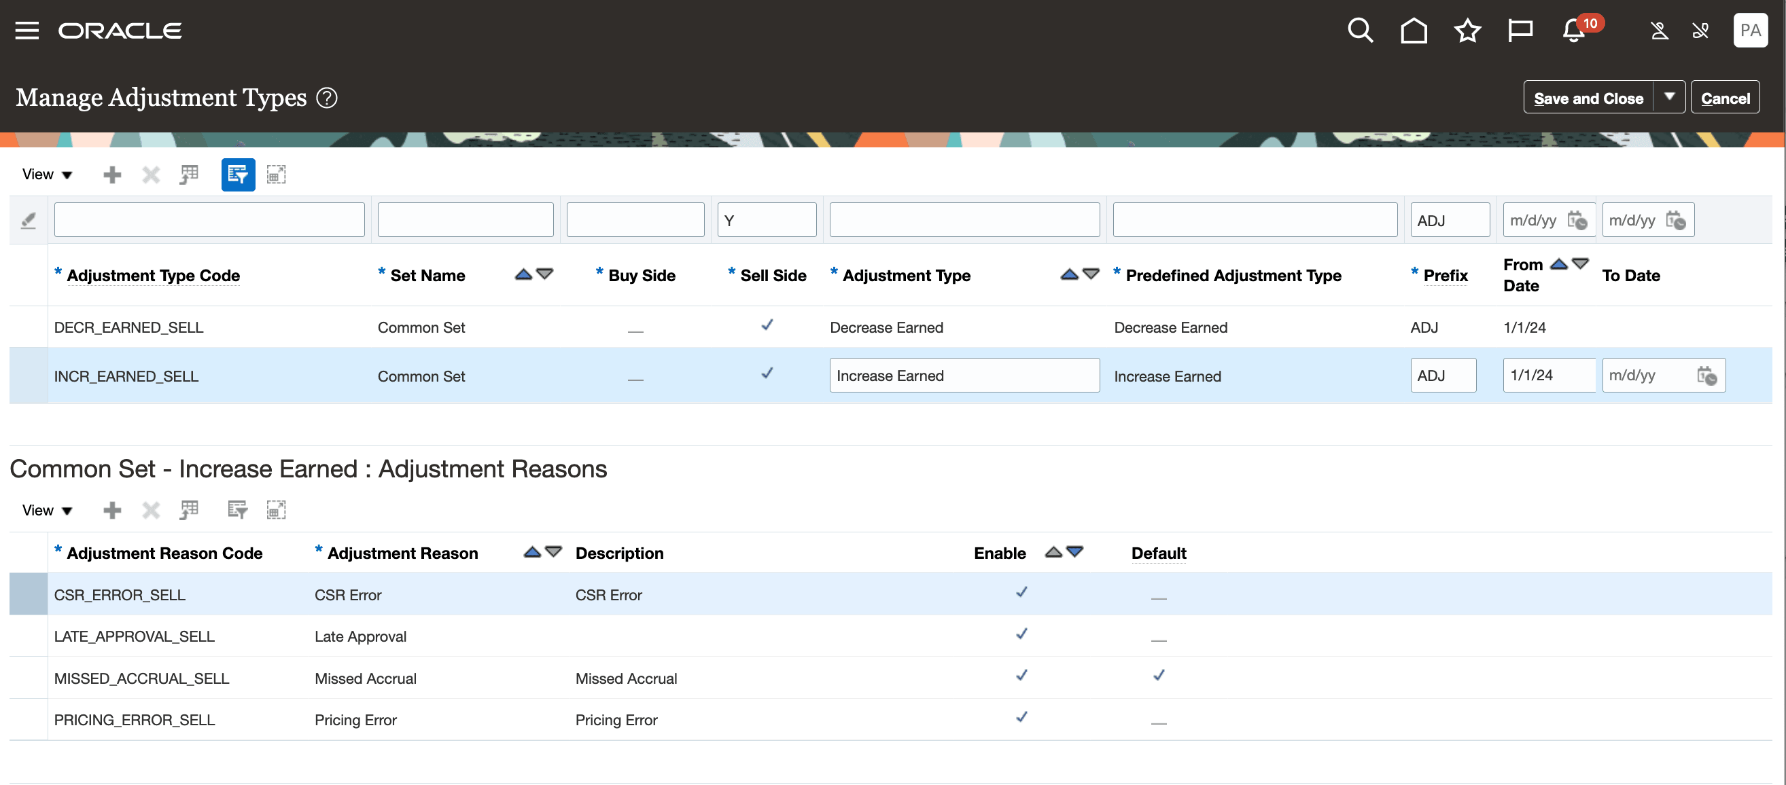Expand the View menu in the Adjustment Types toolbar

pyautogui.click(x=46, y=175)
